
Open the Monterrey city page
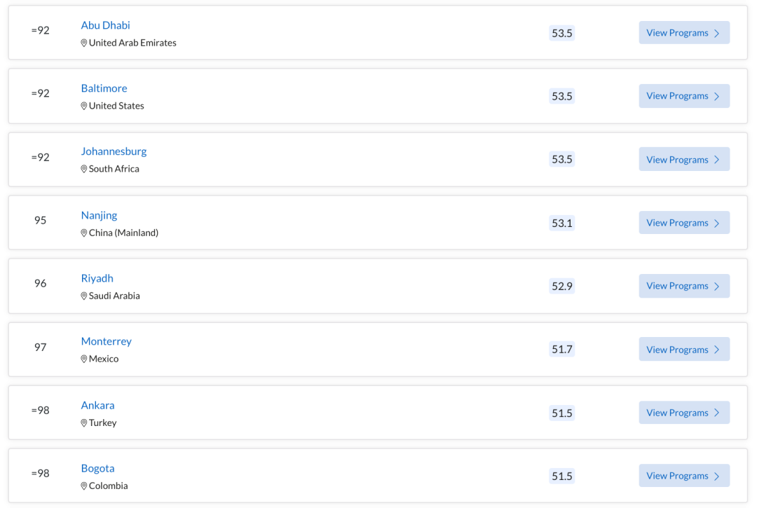(x=107, y=341)
